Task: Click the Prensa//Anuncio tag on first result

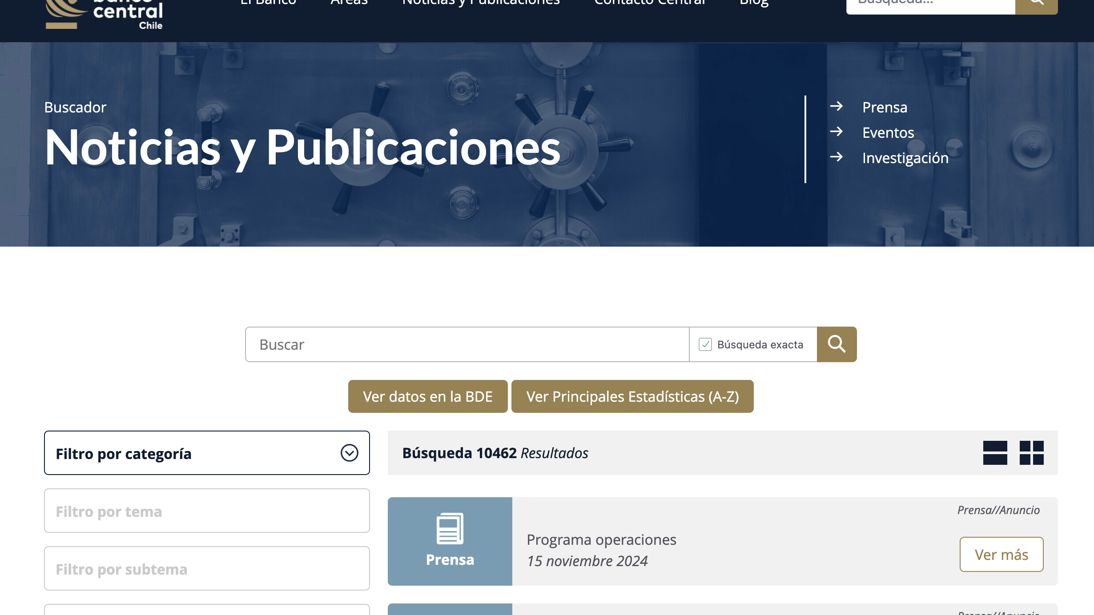Action: (x=998, y=510)
